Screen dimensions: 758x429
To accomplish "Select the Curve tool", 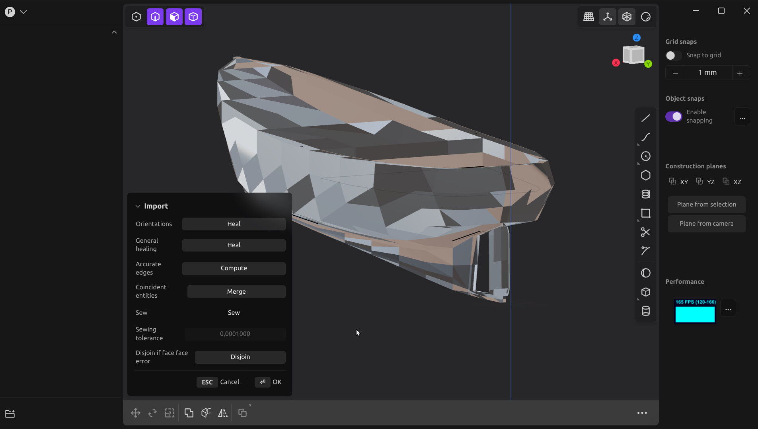I will [645, 137].
